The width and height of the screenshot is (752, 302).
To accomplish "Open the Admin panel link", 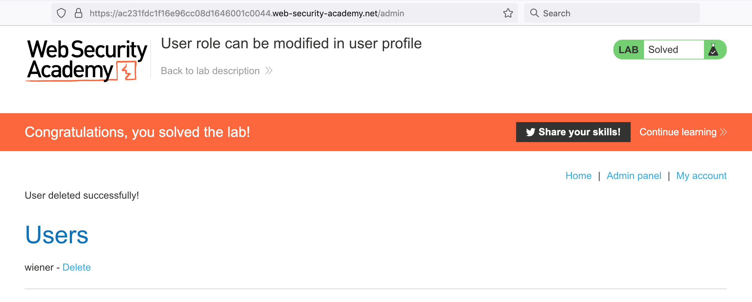I will coord(634,176).
